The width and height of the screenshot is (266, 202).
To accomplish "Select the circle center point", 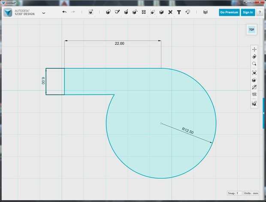I will [161, 123].
